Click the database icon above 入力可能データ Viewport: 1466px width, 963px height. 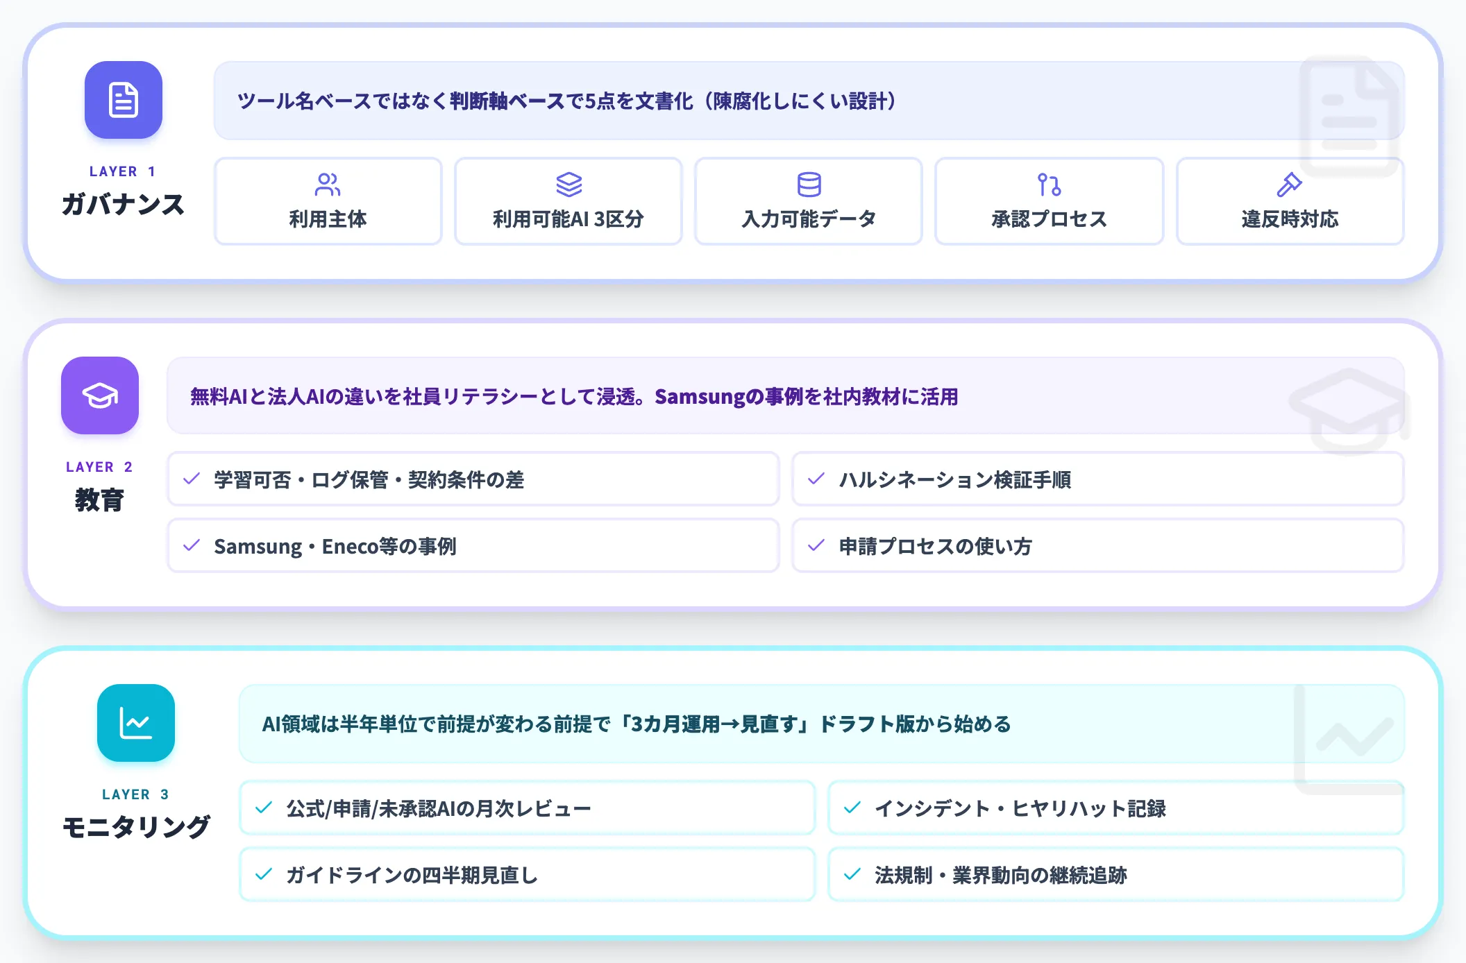point(809,185)
